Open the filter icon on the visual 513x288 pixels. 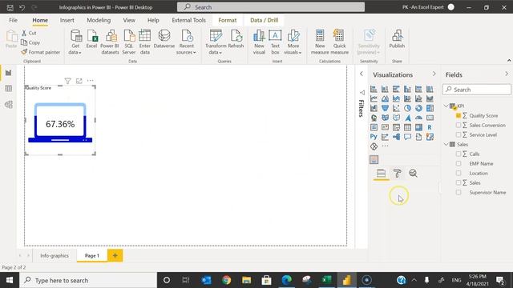(67, 81)
